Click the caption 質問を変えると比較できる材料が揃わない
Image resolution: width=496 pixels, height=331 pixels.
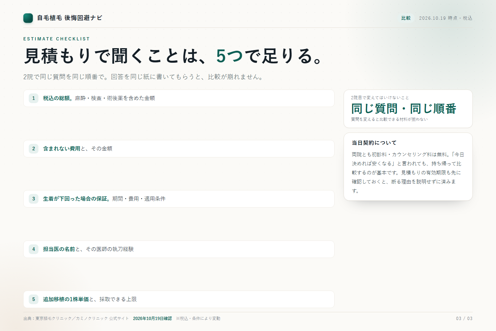389,119
